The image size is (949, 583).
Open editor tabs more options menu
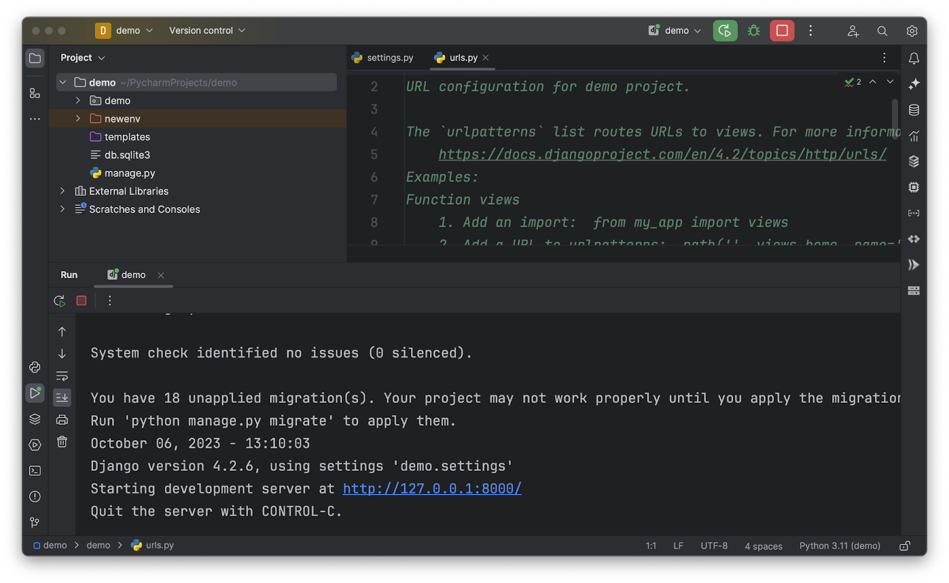point(884,58)
